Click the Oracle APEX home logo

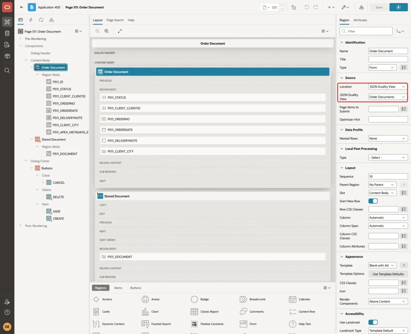click(x=7, y=7)
